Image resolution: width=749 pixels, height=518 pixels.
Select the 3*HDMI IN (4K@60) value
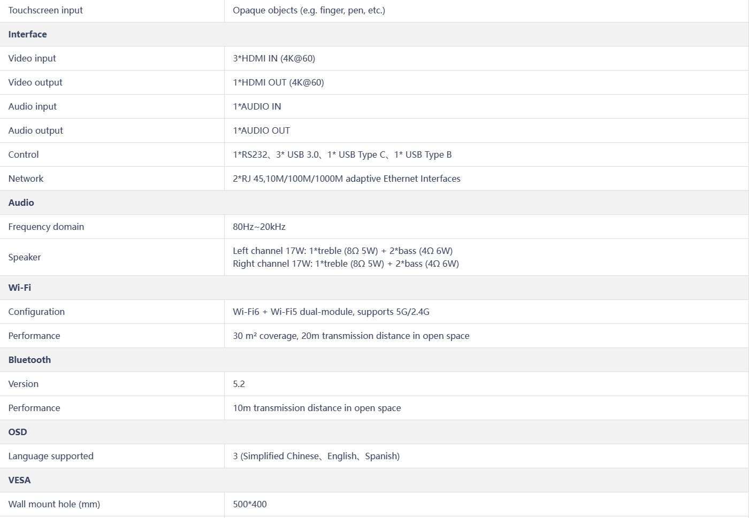tap(274, 58)
